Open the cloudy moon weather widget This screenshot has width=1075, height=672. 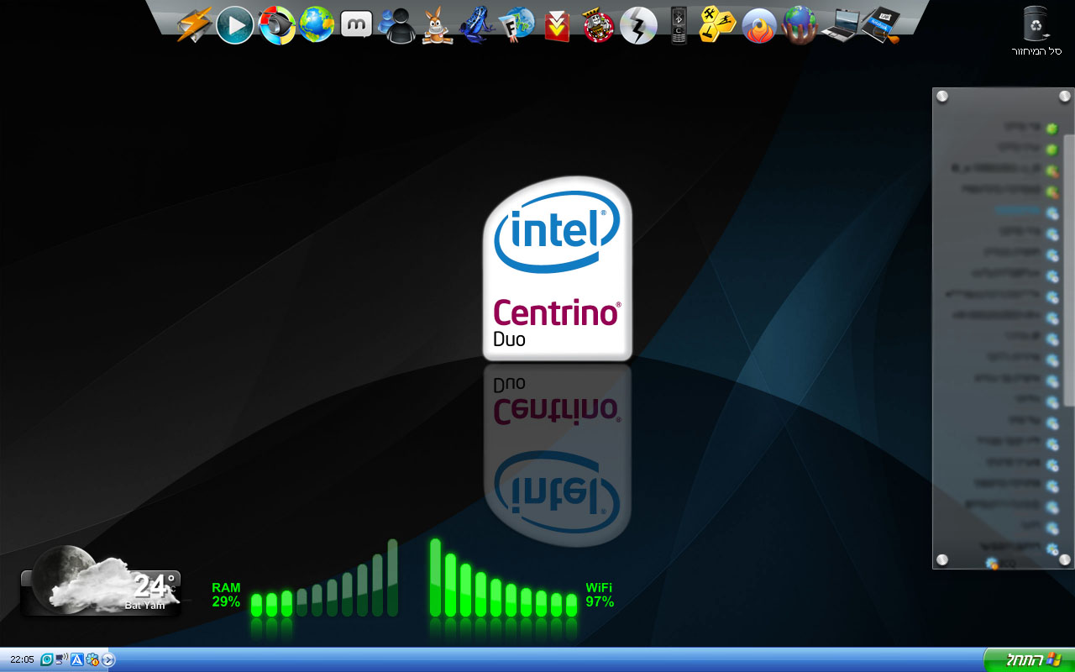tap(99, 582)
